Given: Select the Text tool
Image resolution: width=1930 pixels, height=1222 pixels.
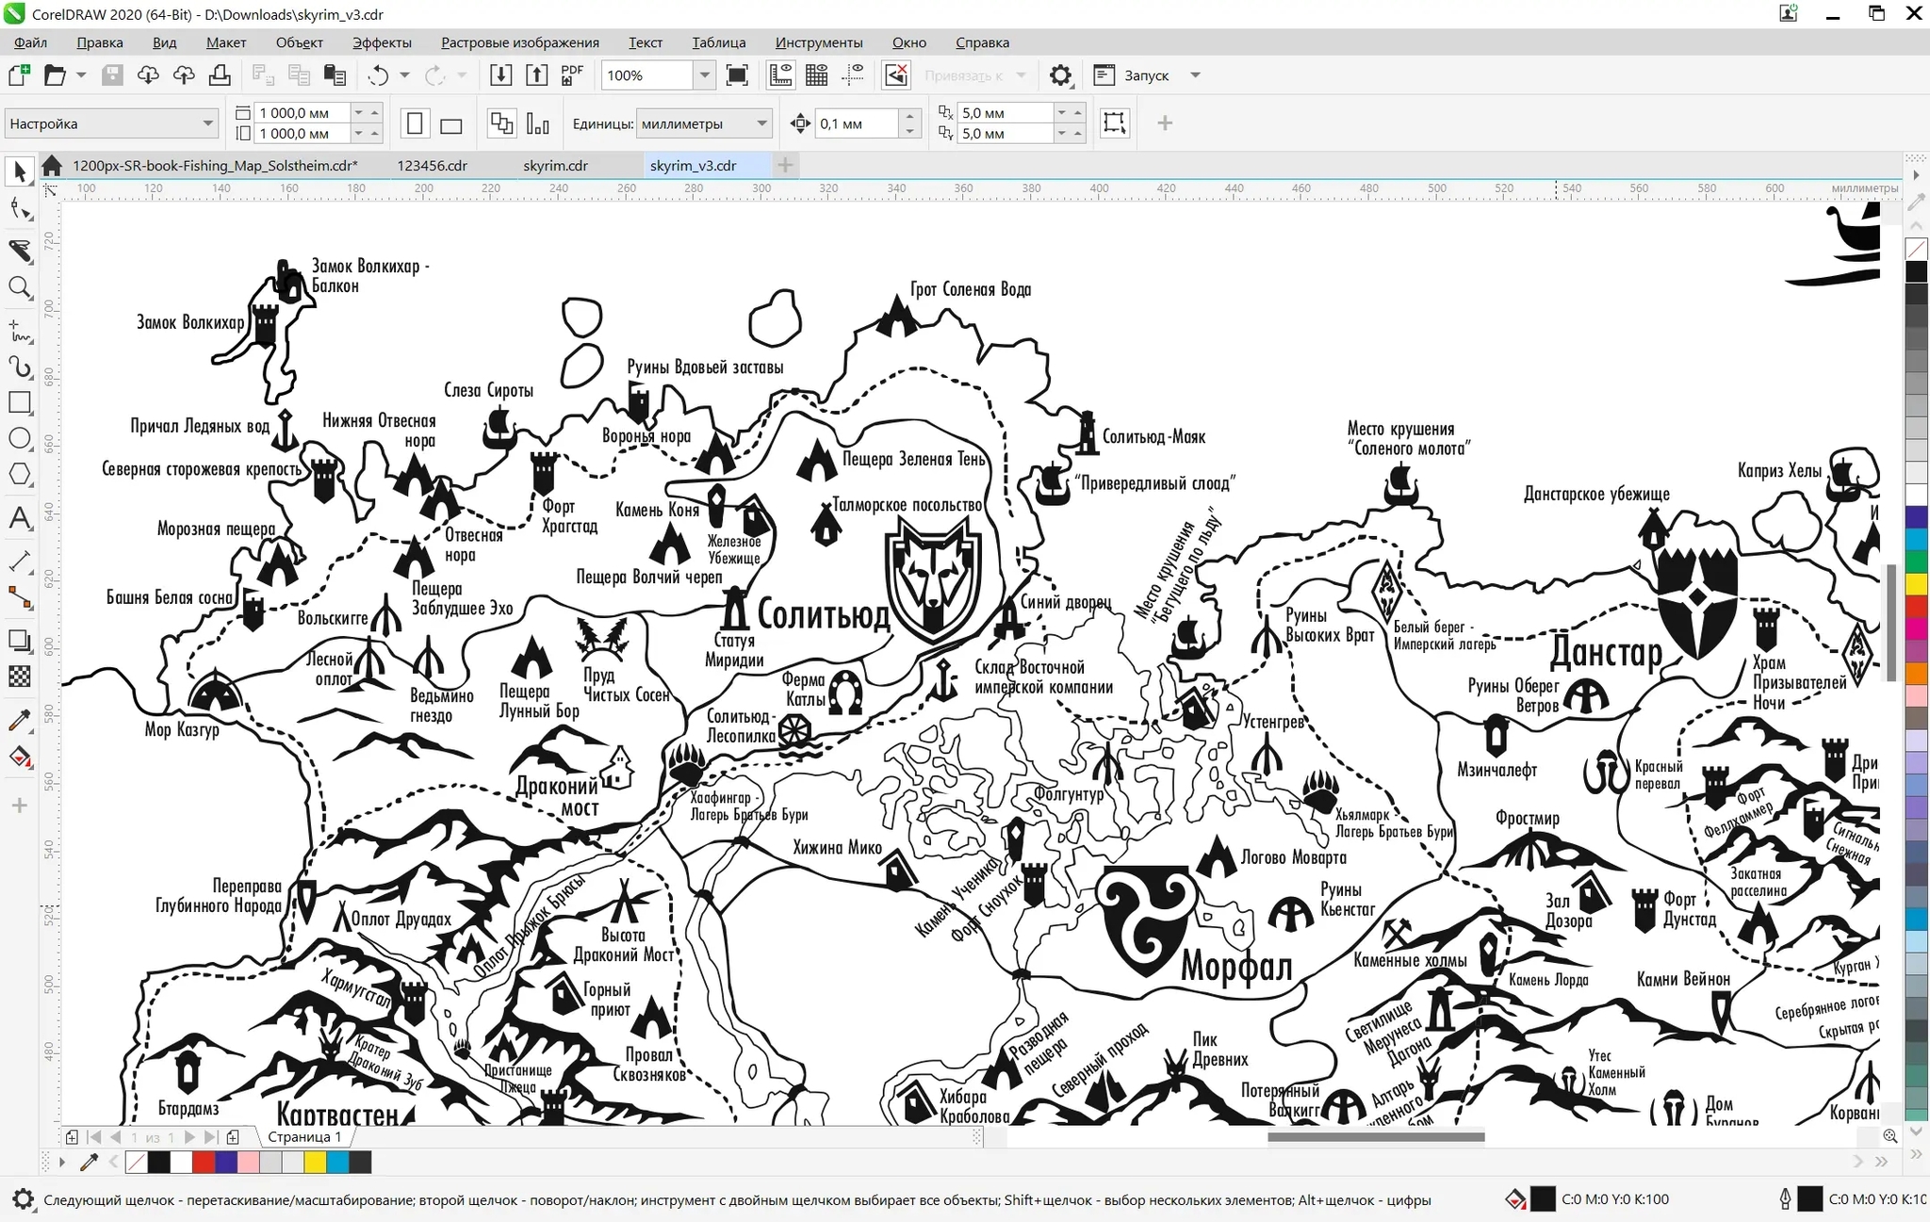Looking at the screenshot, I should point(20,517).
